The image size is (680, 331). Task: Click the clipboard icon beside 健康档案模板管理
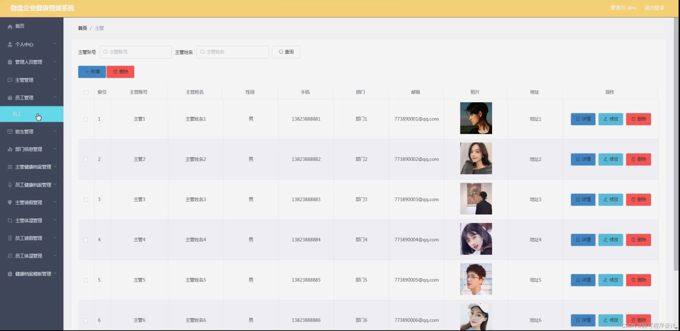[10, 274]
